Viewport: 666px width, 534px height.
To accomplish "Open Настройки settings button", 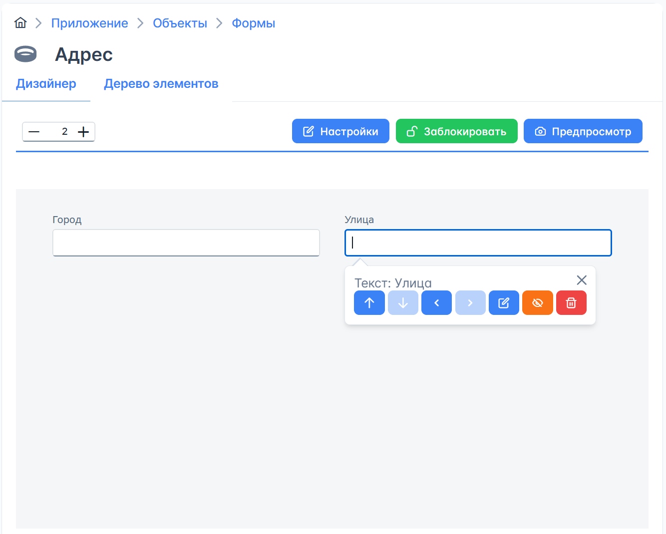I will point(340,131).
